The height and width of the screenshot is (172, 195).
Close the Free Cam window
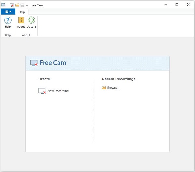tap(188, 5)
